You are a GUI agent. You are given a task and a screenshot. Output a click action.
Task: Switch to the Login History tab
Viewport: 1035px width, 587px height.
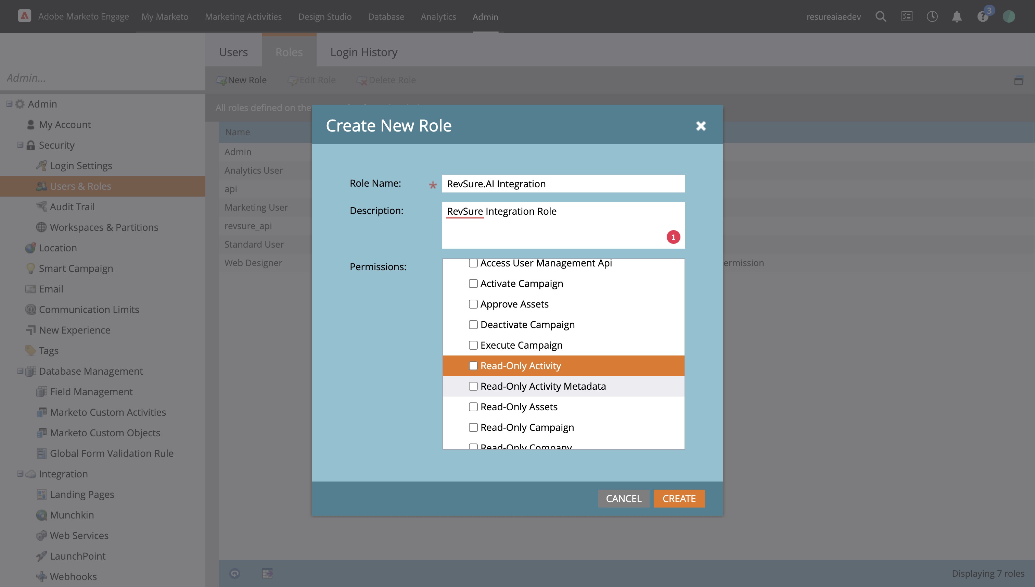(363, 52)
